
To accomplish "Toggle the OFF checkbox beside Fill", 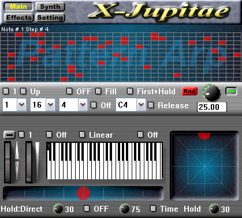I will tap(69, 91).
